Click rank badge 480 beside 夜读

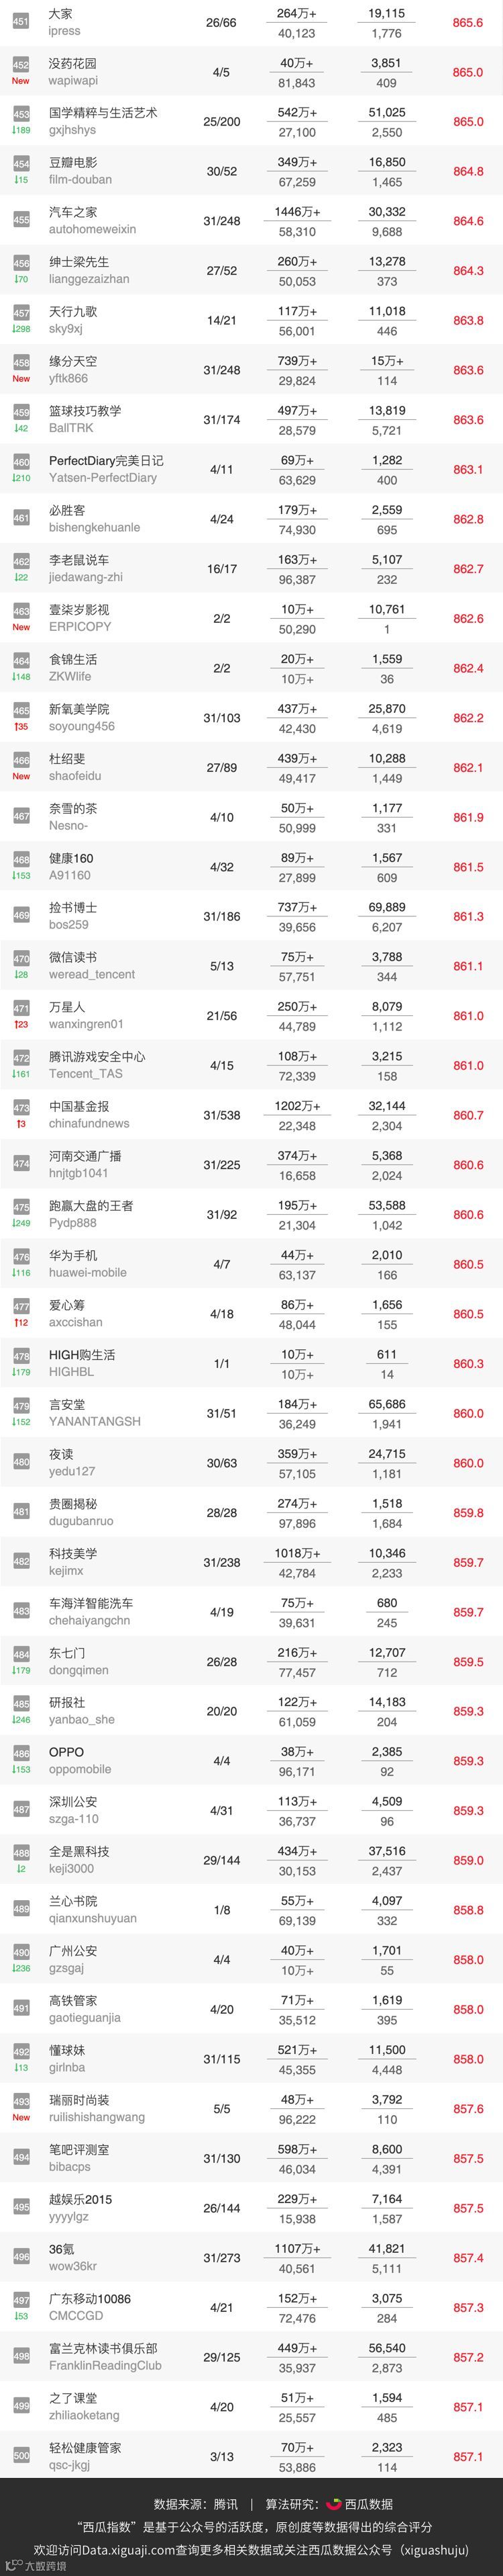click(21, 1462)
